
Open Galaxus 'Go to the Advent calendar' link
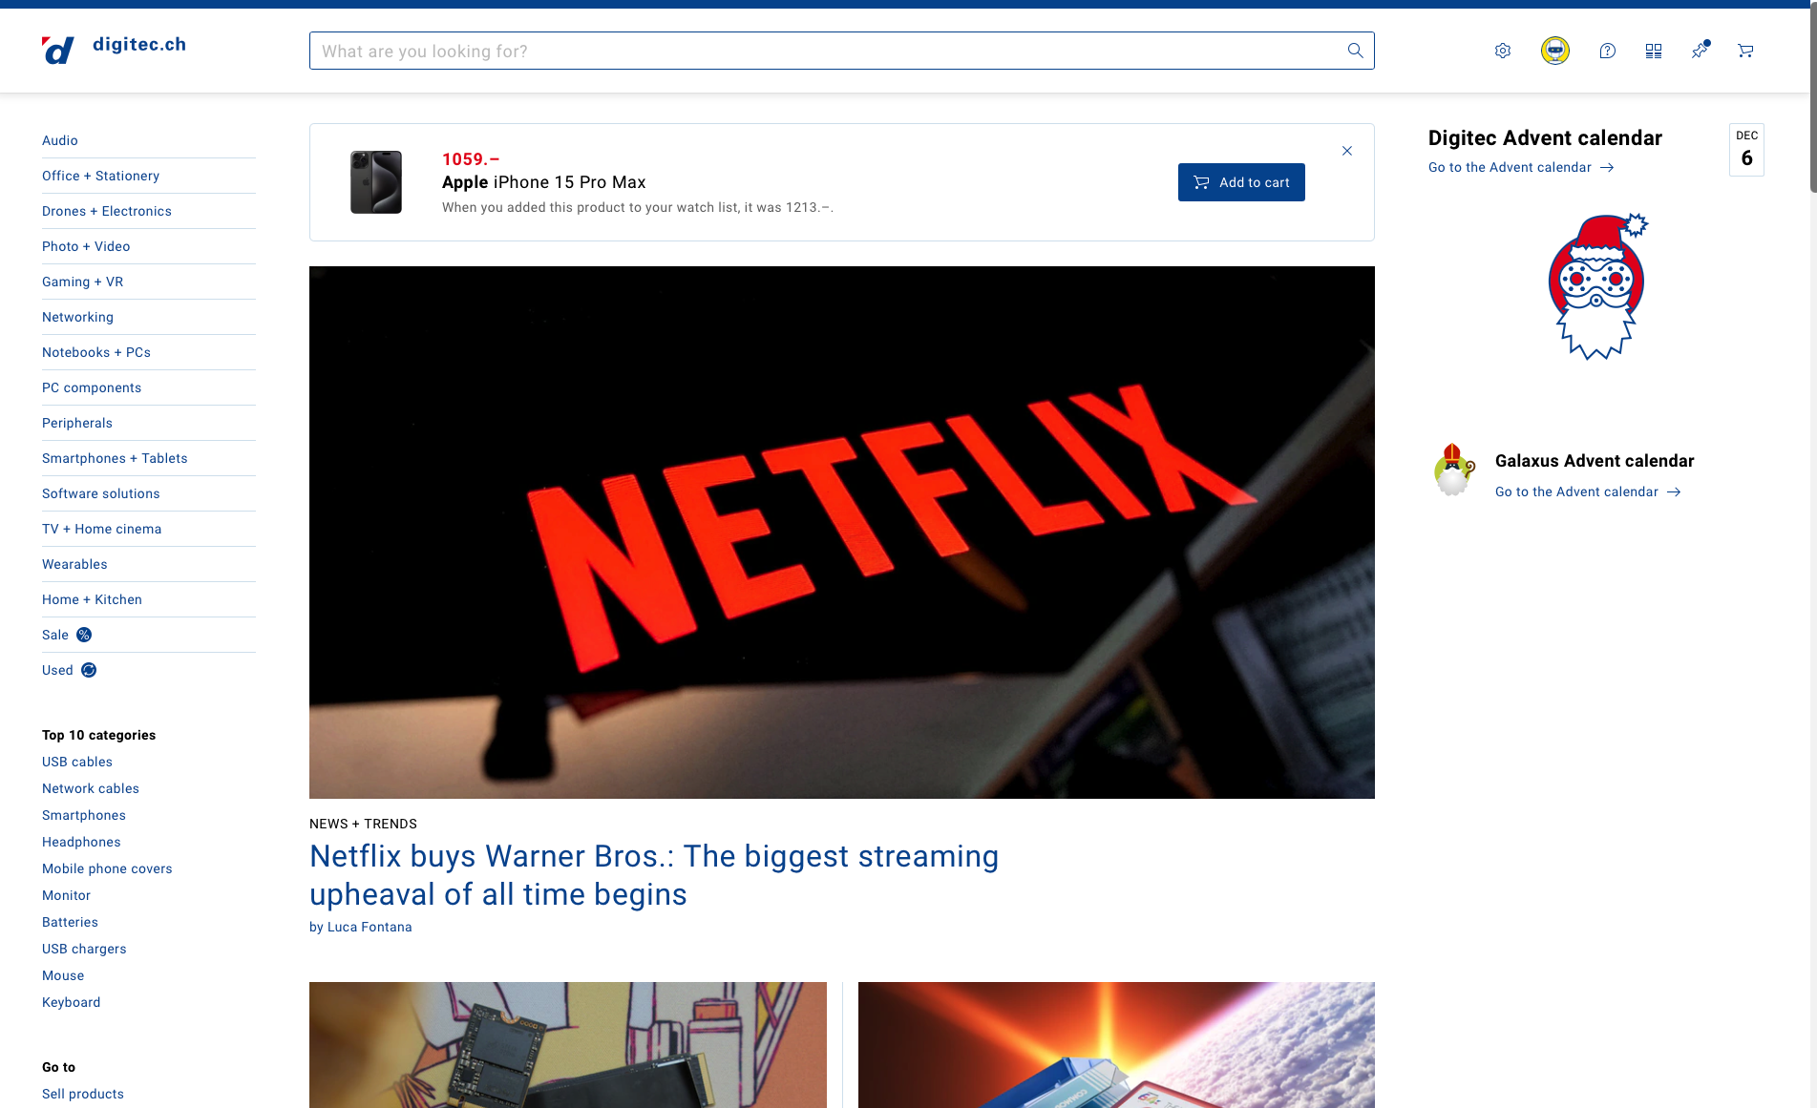tap(1588, 491)
